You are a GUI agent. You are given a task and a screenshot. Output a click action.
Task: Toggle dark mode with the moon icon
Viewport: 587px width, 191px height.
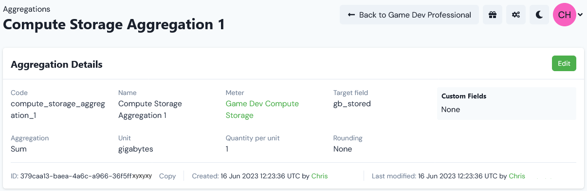pyautogui.click(x=539, y=15)
